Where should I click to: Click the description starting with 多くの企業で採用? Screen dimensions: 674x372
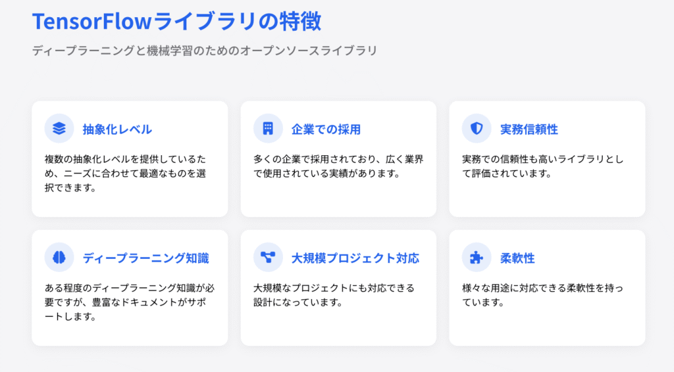point(338,166)
